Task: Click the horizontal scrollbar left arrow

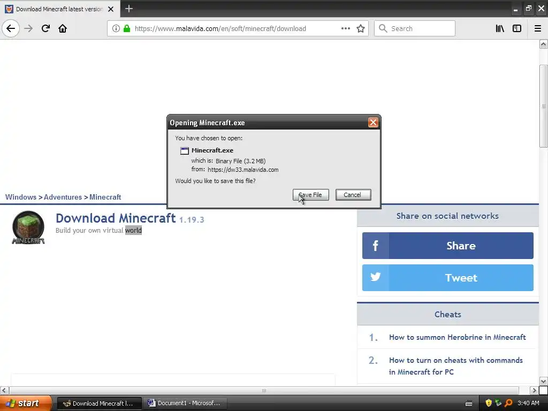Action: pyautogui.click(x=4, y=390)
